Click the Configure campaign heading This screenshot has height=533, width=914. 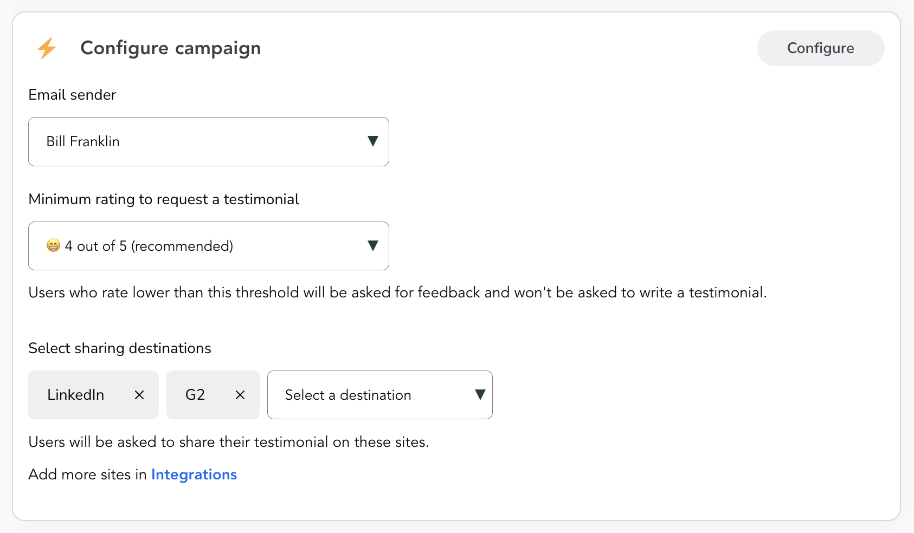click(x=170, y=48)
